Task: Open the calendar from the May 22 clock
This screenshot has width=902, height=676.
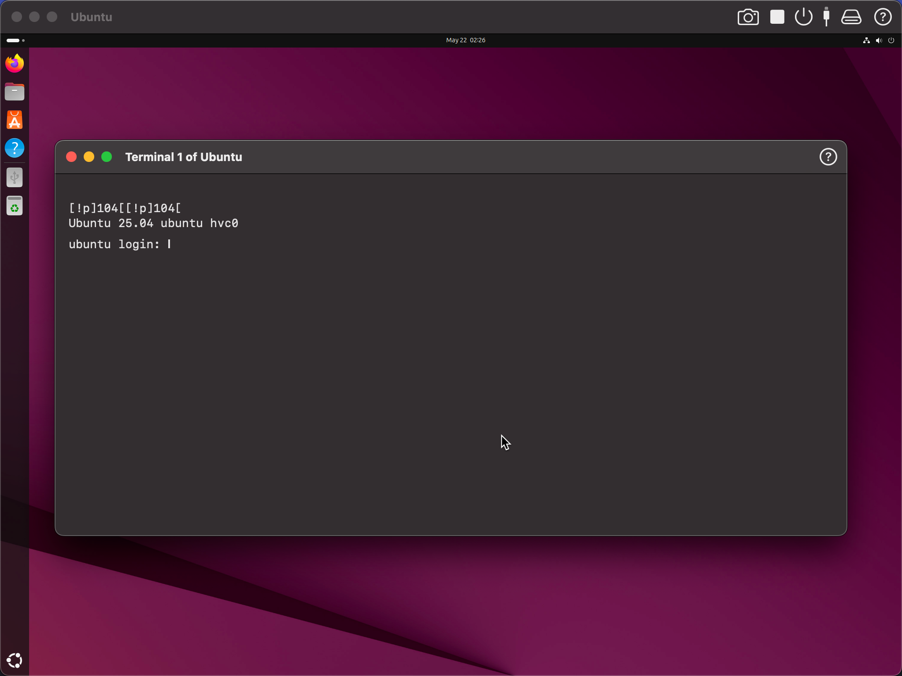Action: point(466,40)
